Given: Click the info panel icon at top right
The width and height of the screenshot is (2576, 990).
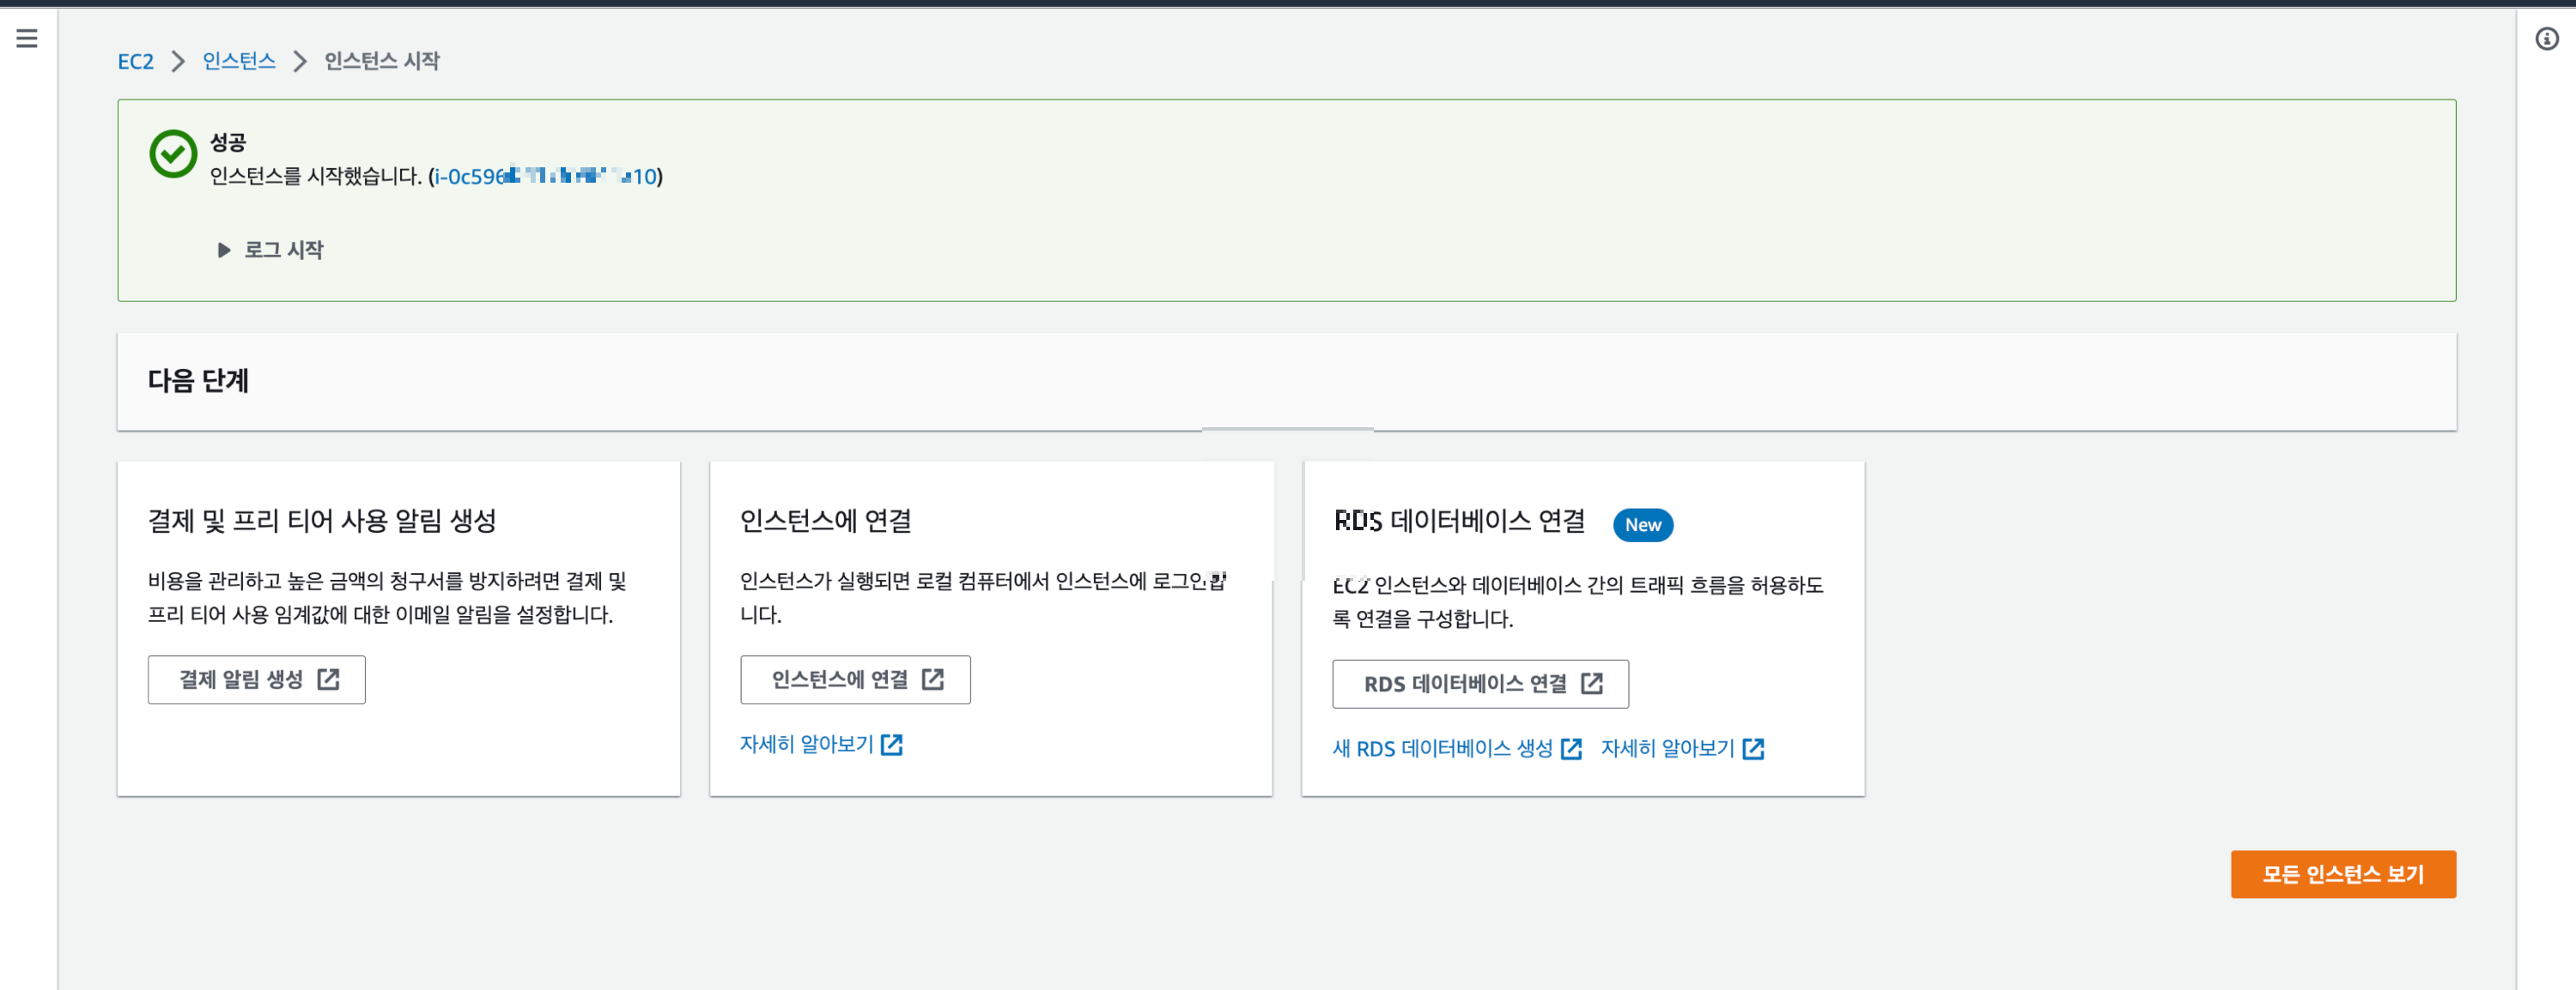Looking at the screenshot, I should 2546,39.
